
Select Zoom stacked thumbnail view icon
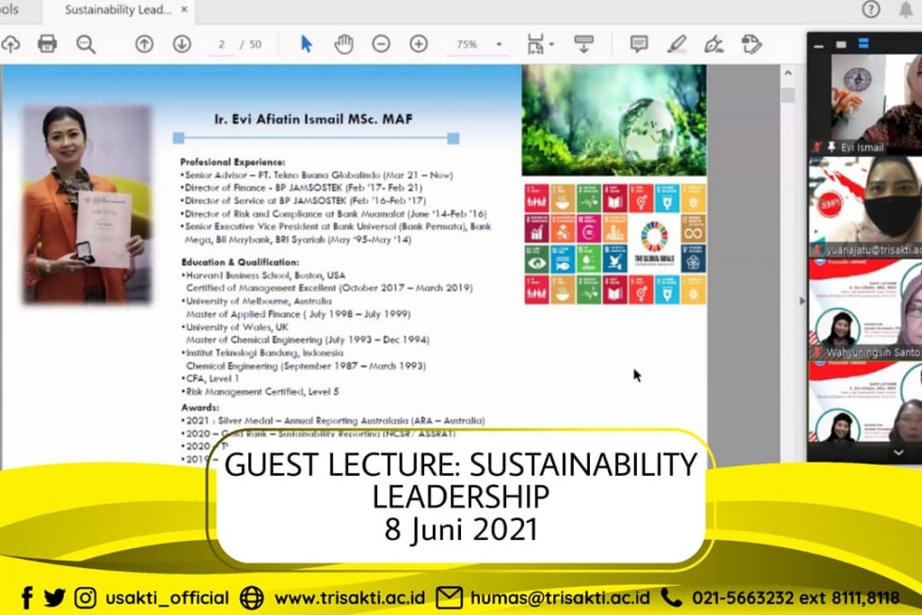pos(864,43)
